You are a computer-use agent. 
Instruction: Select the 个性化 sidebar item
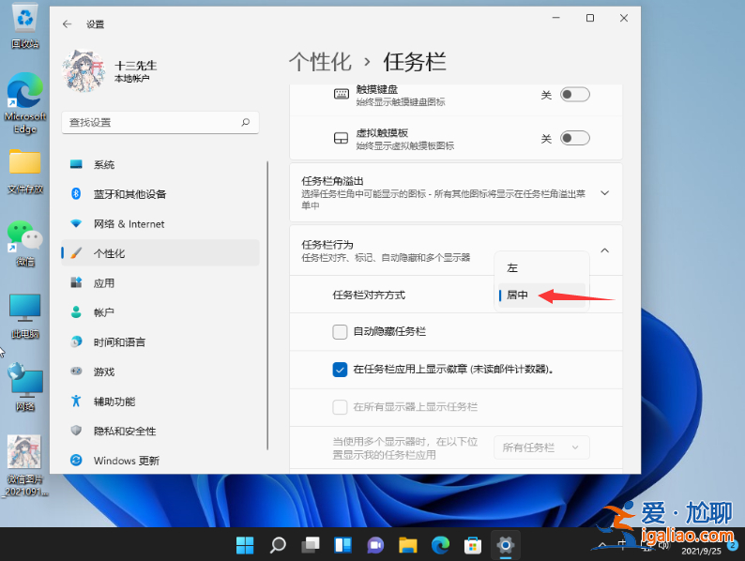pyautogui.click(x=160, y=253)
